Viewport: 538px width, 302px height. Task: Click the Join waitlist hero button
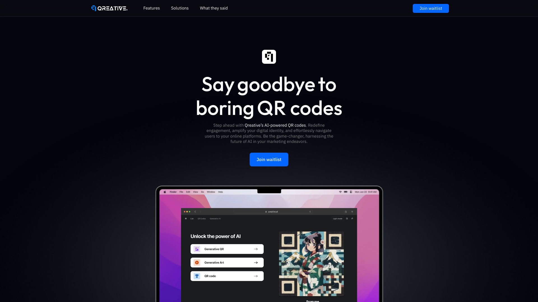pyautogui.click(x=269, y=159)
